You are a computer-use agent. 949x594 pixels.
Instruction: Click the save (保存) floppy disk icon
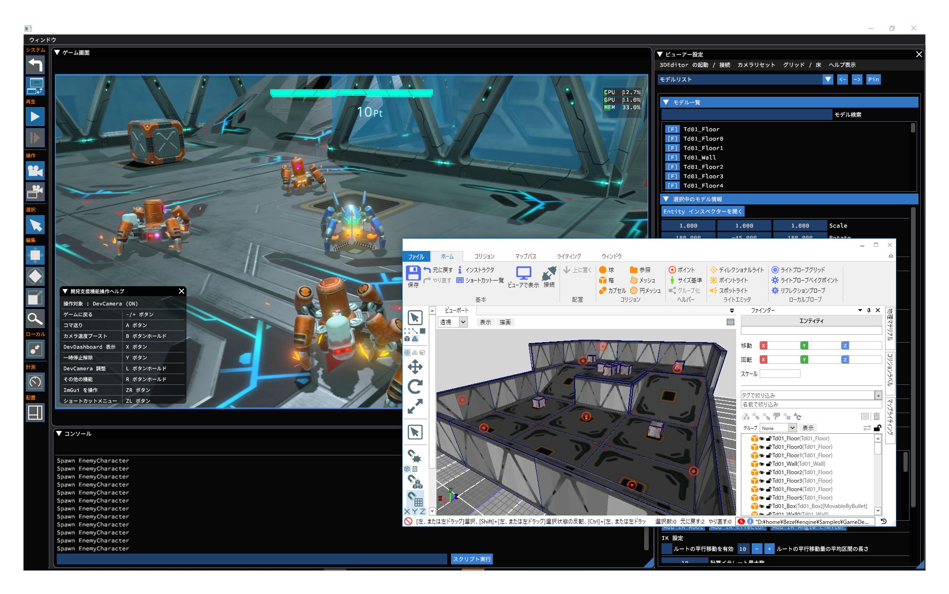tap(413, 274)
